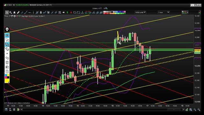The width and height of the screenshot is (204, 115).
Task: Select the rectangle drawing tool
Action: 79,12
